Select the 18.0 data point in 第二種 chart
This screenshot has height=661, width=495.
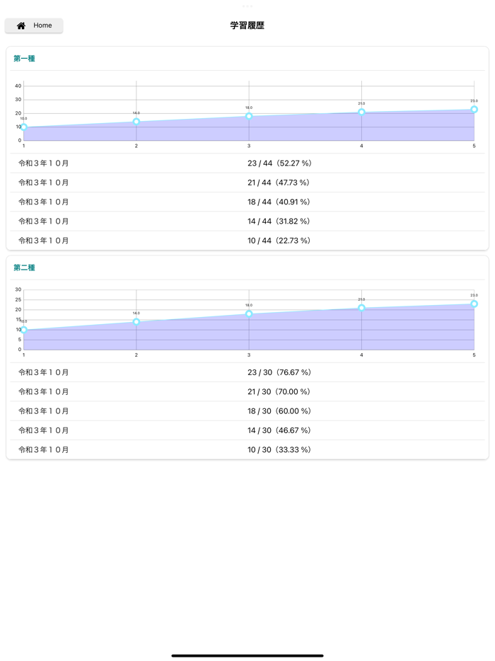click(x=249, y=314)
